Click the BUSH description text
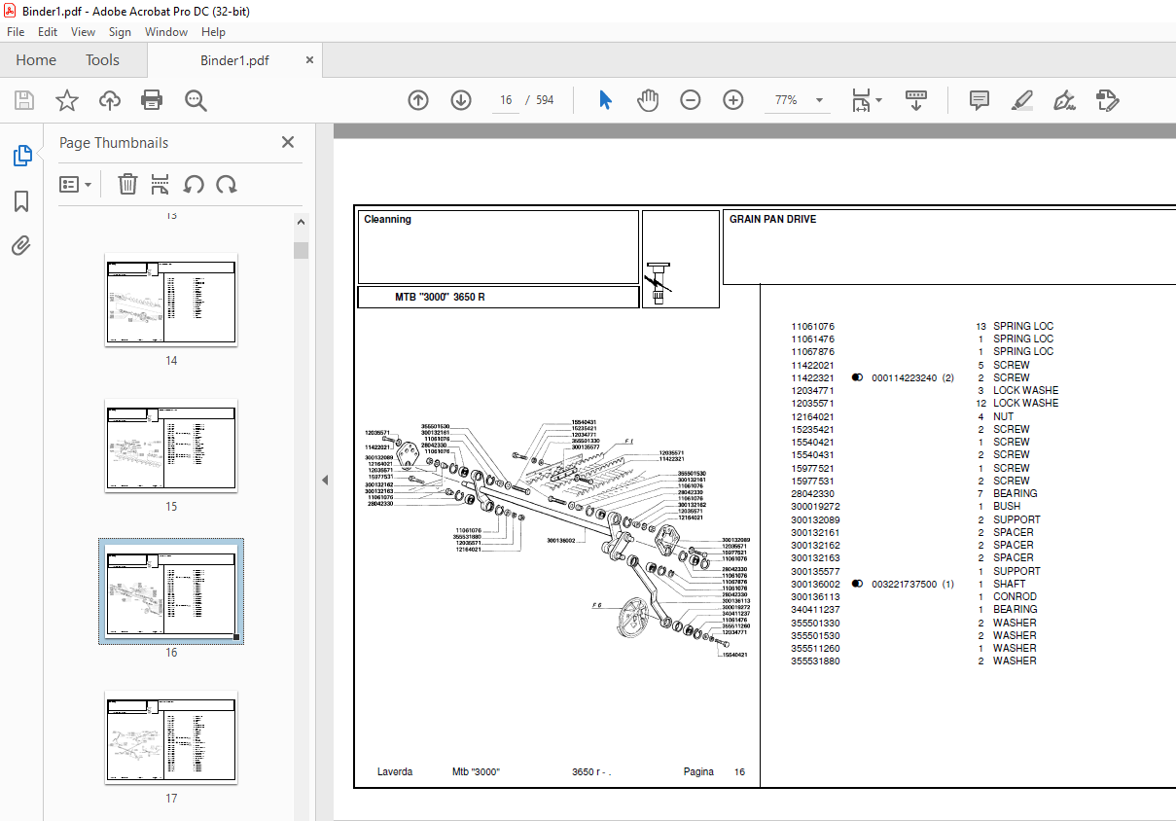The image size is (1176, 821). 1007,507
